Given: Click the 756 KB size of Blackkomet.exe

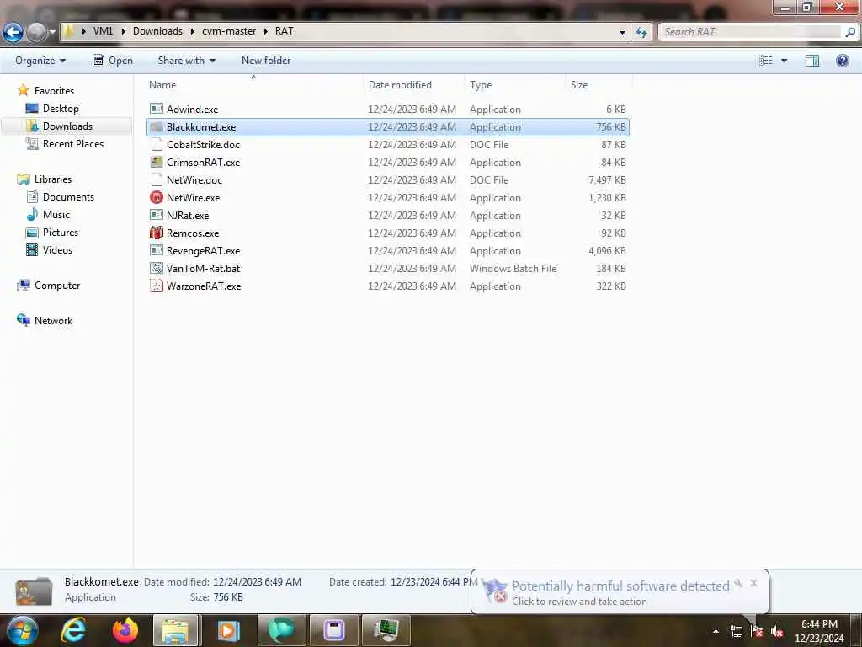Looking at the screenshot, I should [611, 127].
